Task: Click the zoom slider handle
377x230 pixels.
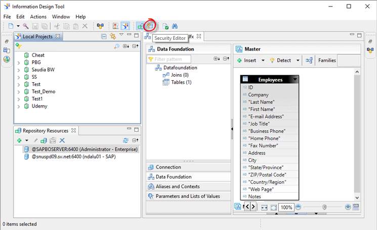Action: (324, 207)
